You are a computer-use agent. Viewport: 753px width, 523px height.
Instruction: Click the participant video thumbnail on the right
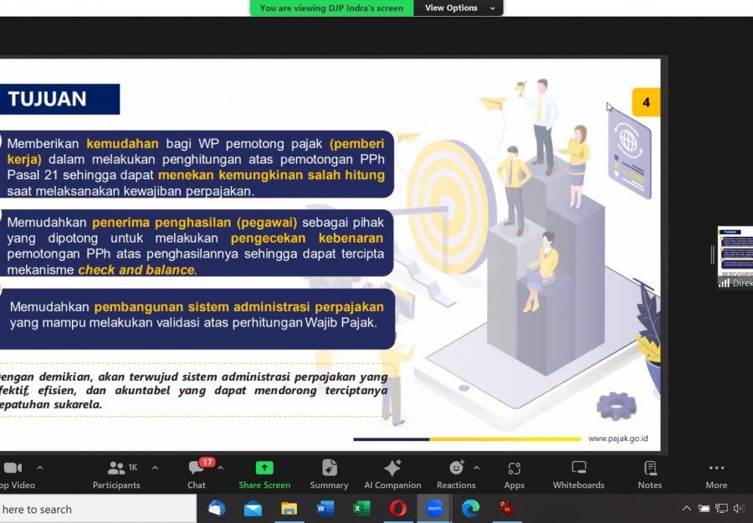pos(735,251)
